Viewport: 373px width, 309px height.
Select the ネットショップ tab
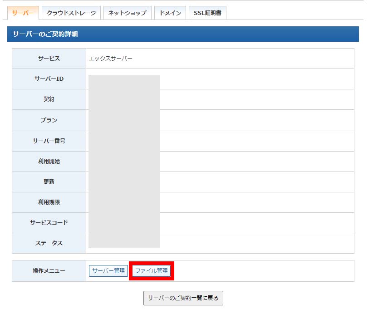[127, 13]
